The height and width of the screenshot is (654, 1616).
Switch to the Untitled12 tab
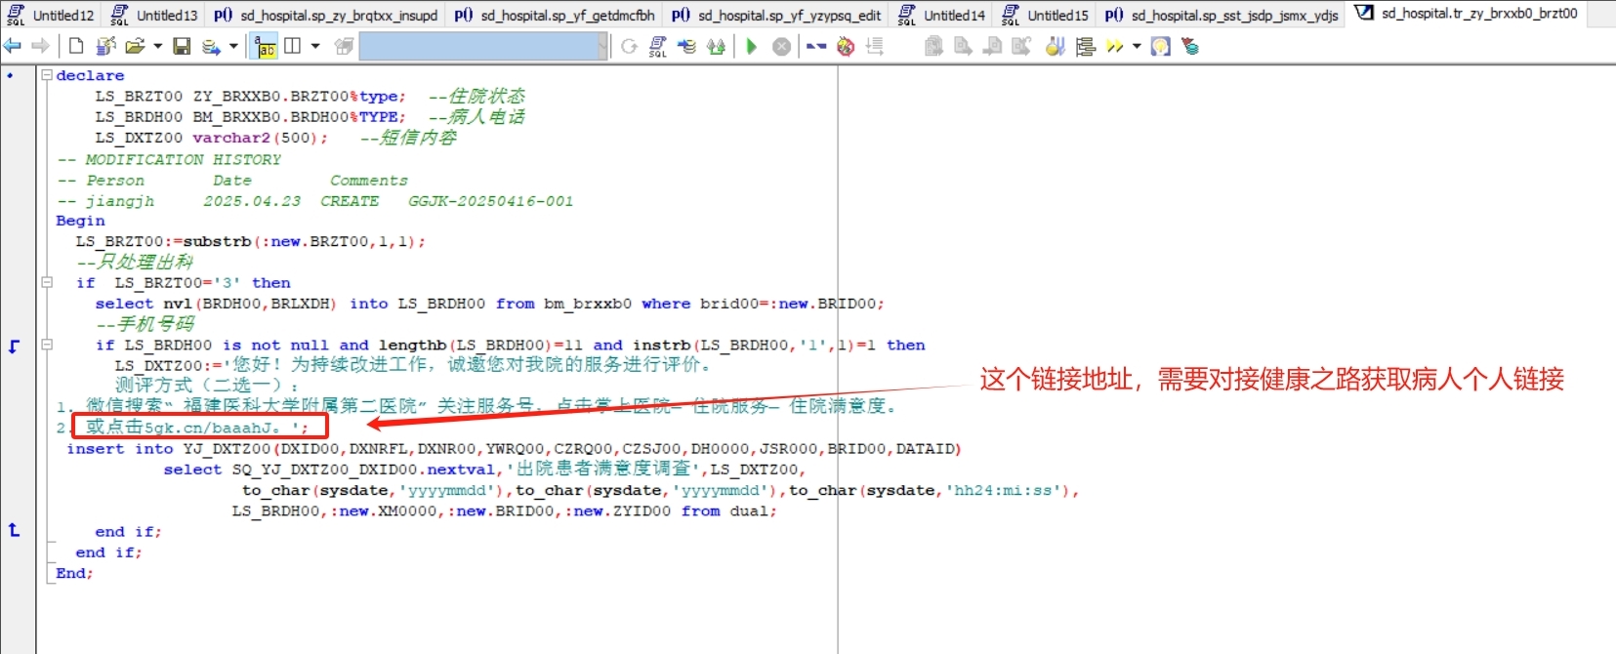coord(51,15)
